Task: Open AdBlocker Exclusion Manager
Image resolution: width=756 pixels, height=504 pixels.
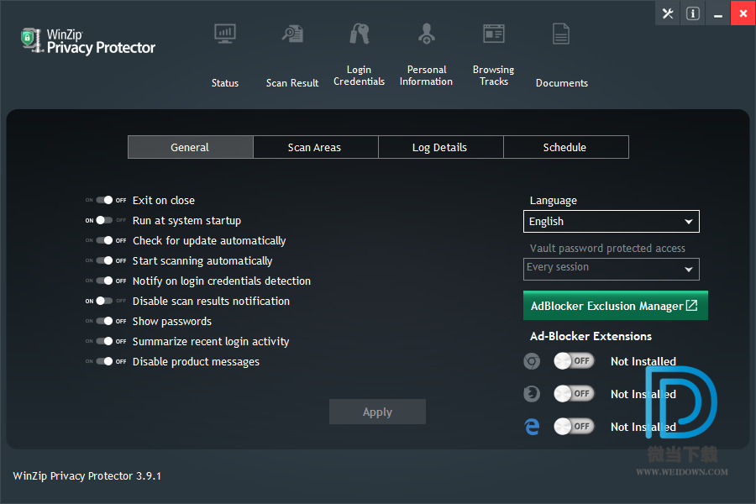Action: point(616,305)
